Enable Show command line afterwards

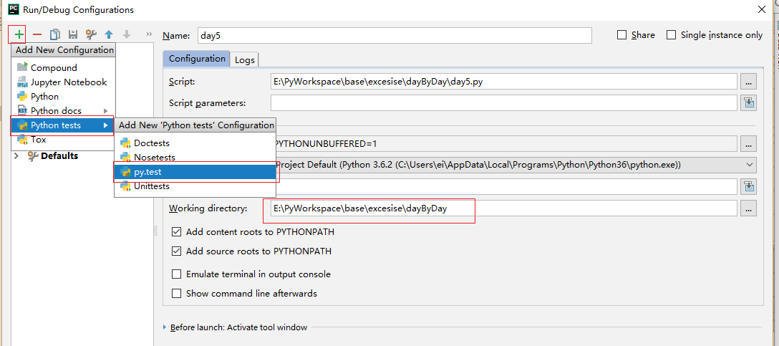[176, 293]
